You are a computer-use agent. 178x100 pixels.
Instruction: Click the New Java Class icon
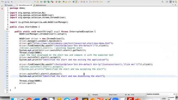tap(59, 2)
